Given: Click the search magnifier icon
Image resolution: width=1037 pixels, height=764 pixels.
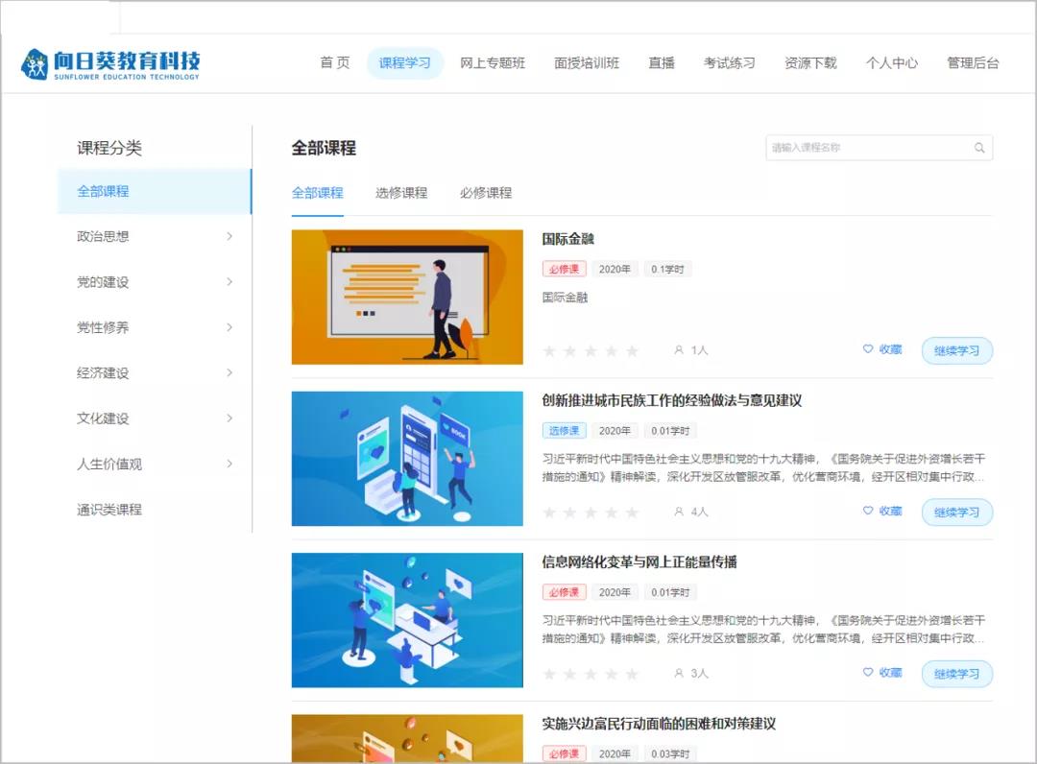Looking at the screenshot, I should click(x=979, y=148).
